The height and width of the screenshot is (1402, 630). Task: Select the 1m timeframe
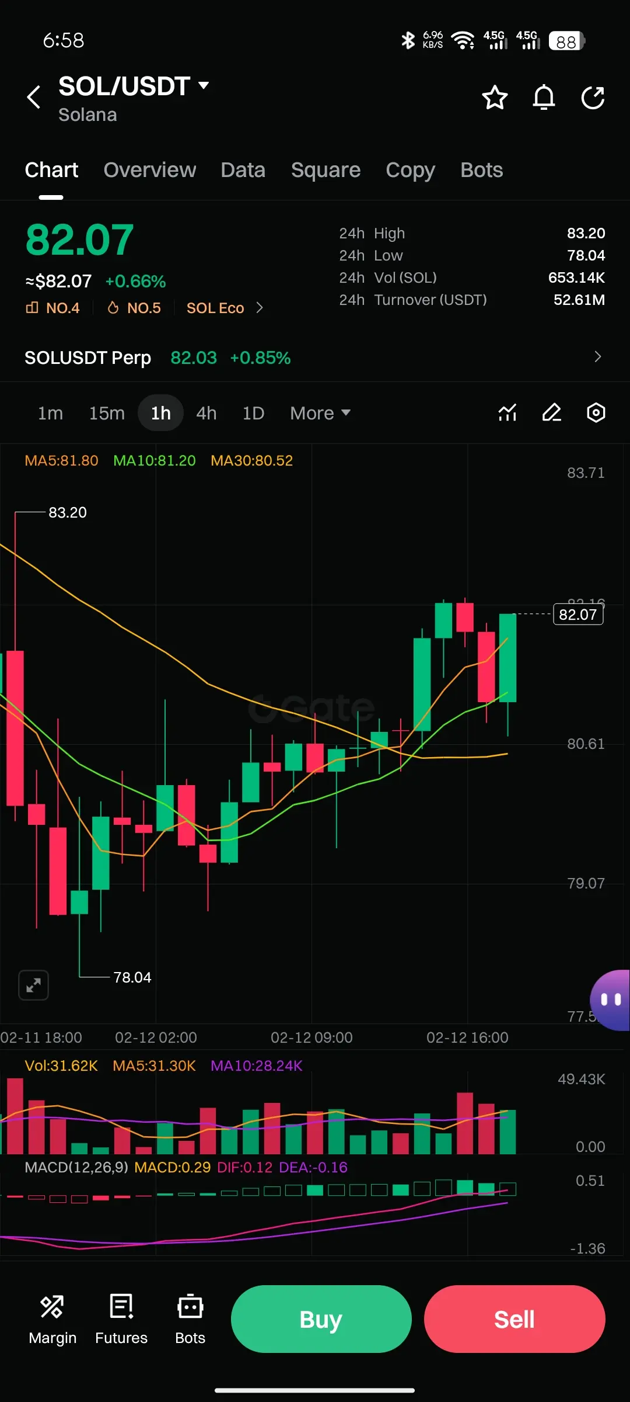[x=50, y=413]
